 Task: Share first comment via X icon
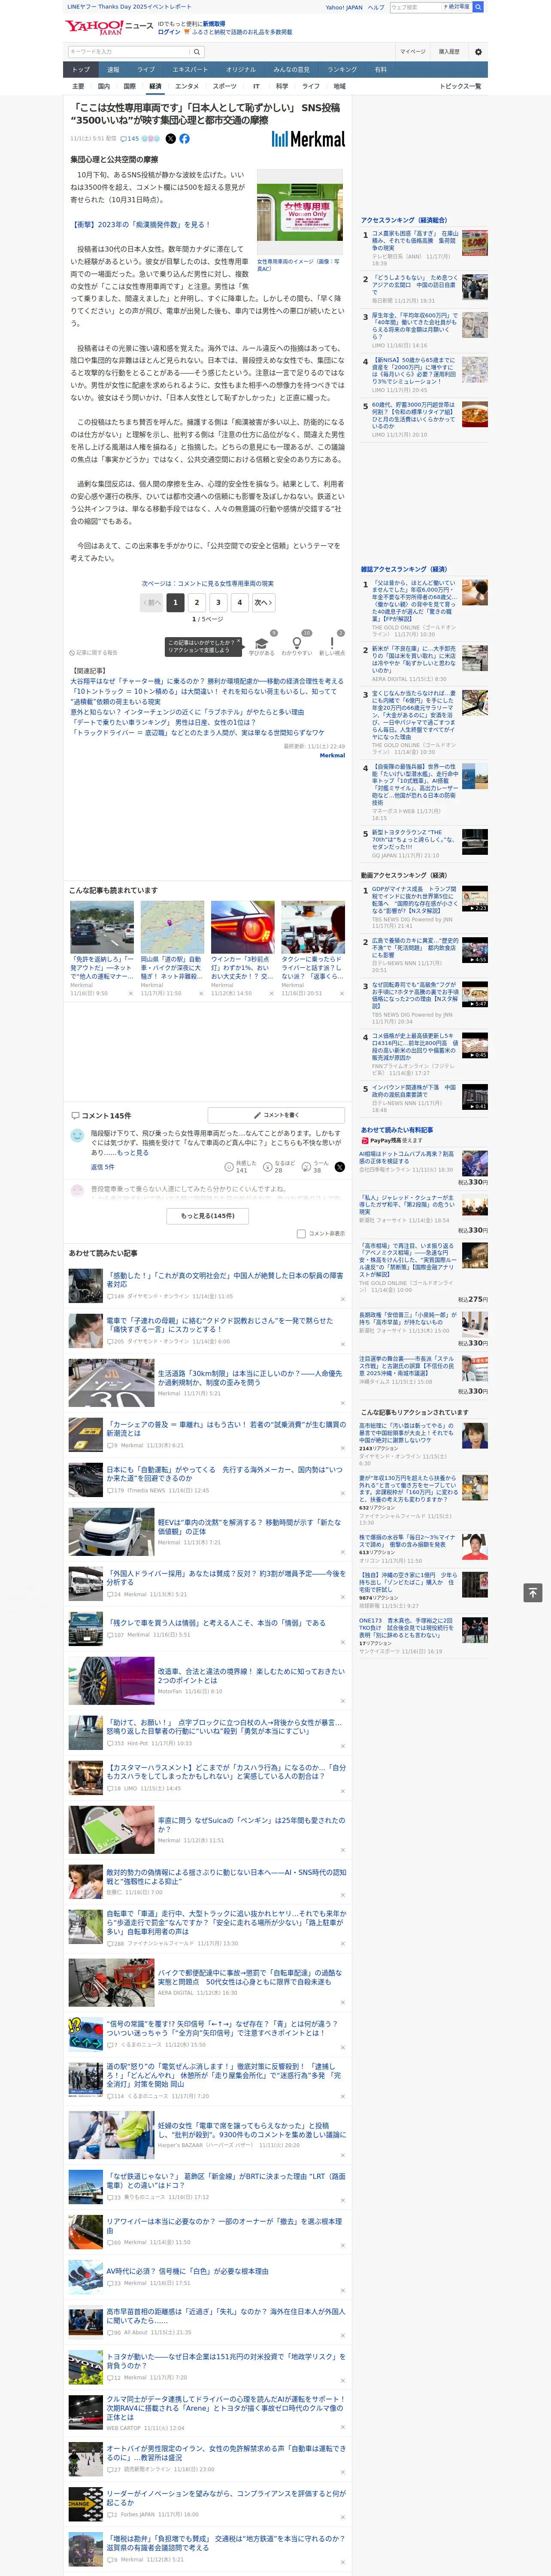[x=340, y=1167]
